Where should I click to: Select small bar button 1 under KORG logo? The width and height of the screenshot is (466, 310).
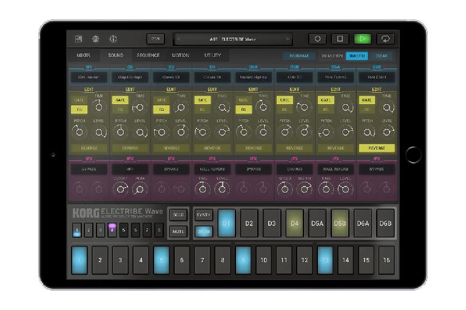click(76, 230)
